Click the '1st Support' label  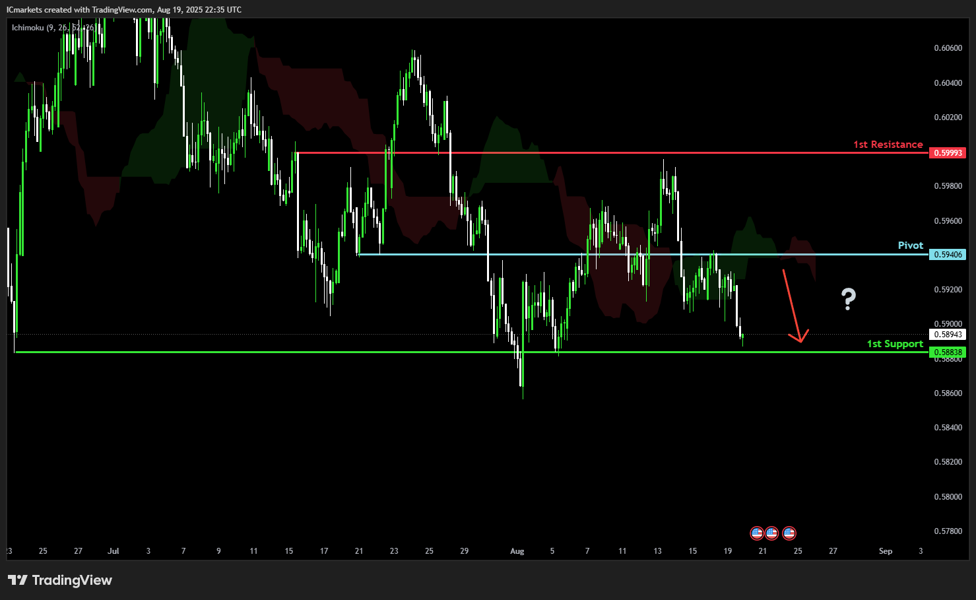(x=895, y=343)
